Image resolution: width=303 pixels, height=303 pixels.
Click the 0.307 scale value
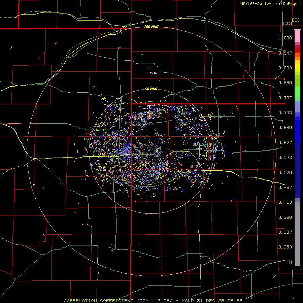point(285,232)
